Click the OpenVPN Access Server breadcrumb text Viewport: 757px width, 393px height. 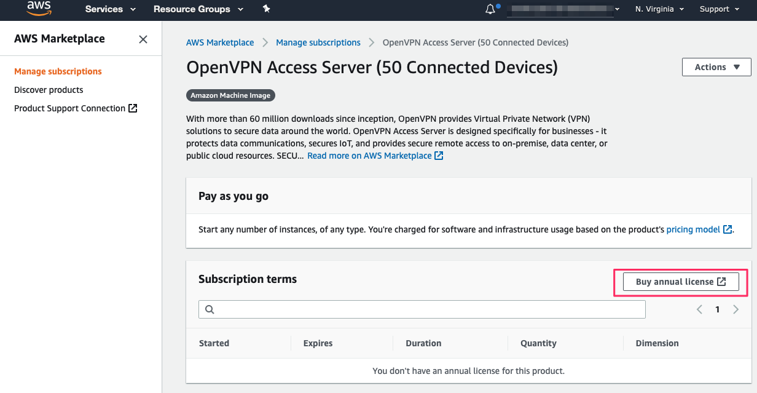[x=476, y=42]
